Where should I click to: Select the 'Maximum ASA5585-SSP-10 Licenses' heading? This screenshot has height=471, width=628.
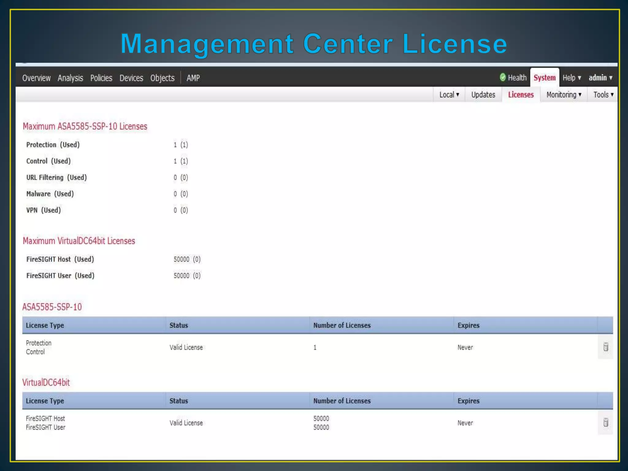click(85, 126)
